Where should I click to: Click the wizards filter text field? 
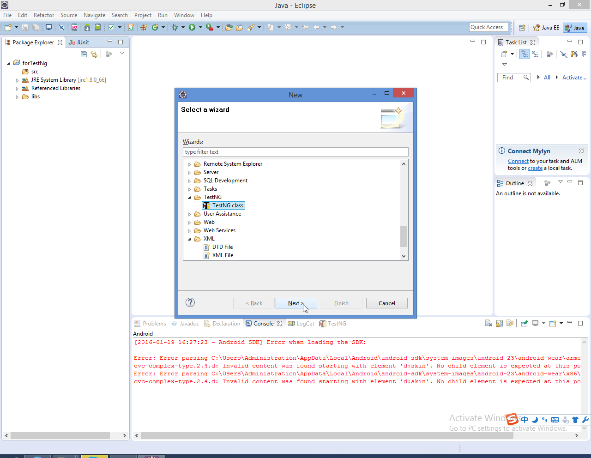click(295, 152)
